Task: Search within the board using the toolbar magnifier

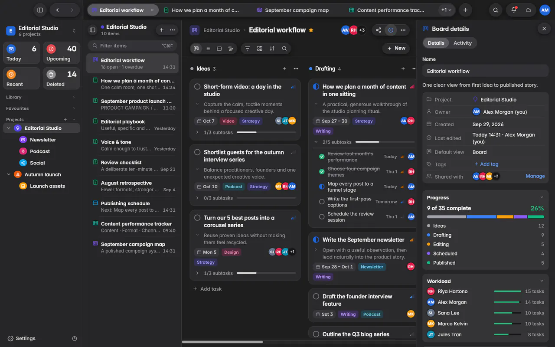Action: coord(284,49)
